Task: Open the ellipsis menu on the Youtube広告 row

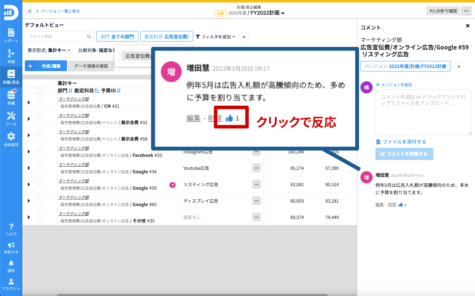Action: [x=256, y=168]
